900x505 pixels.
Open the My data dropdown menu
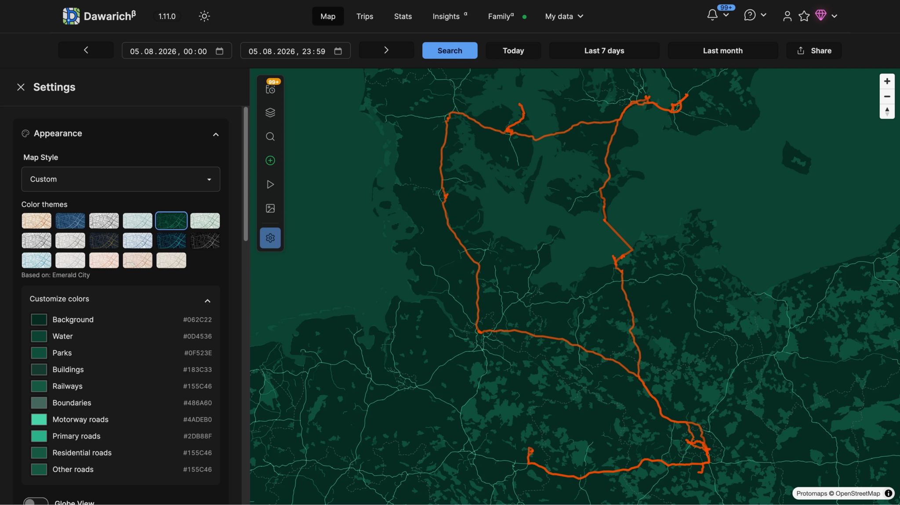pos(564,16)
